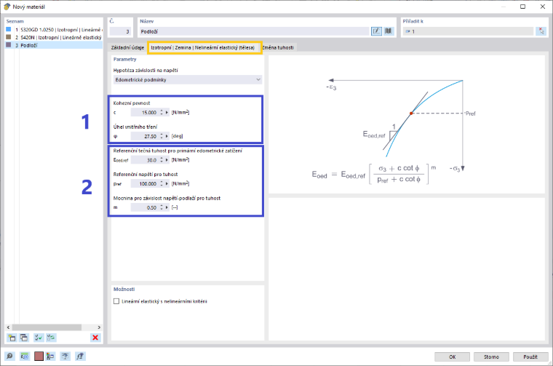Click the Použít button

click(x=530, y=357)
